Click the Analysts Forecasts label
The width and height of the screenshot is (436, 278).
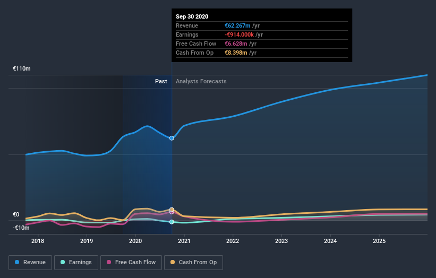pyautogui.click(x=201, y=81)
